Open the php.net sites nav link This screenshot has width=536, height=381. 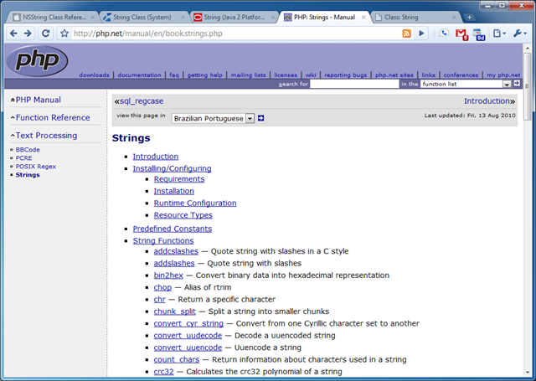pyautogui.click(x=394, y=75)
